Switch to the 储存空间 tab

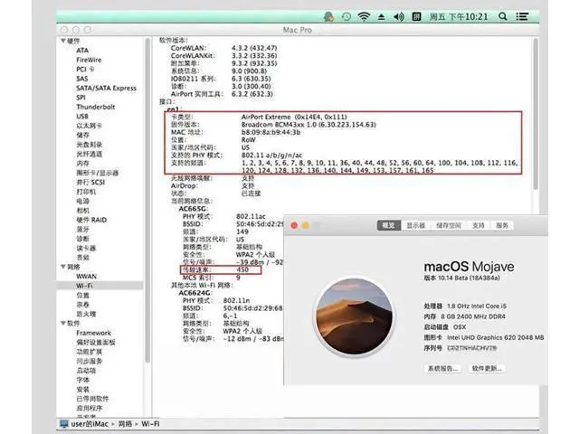(x=449, y=225)
